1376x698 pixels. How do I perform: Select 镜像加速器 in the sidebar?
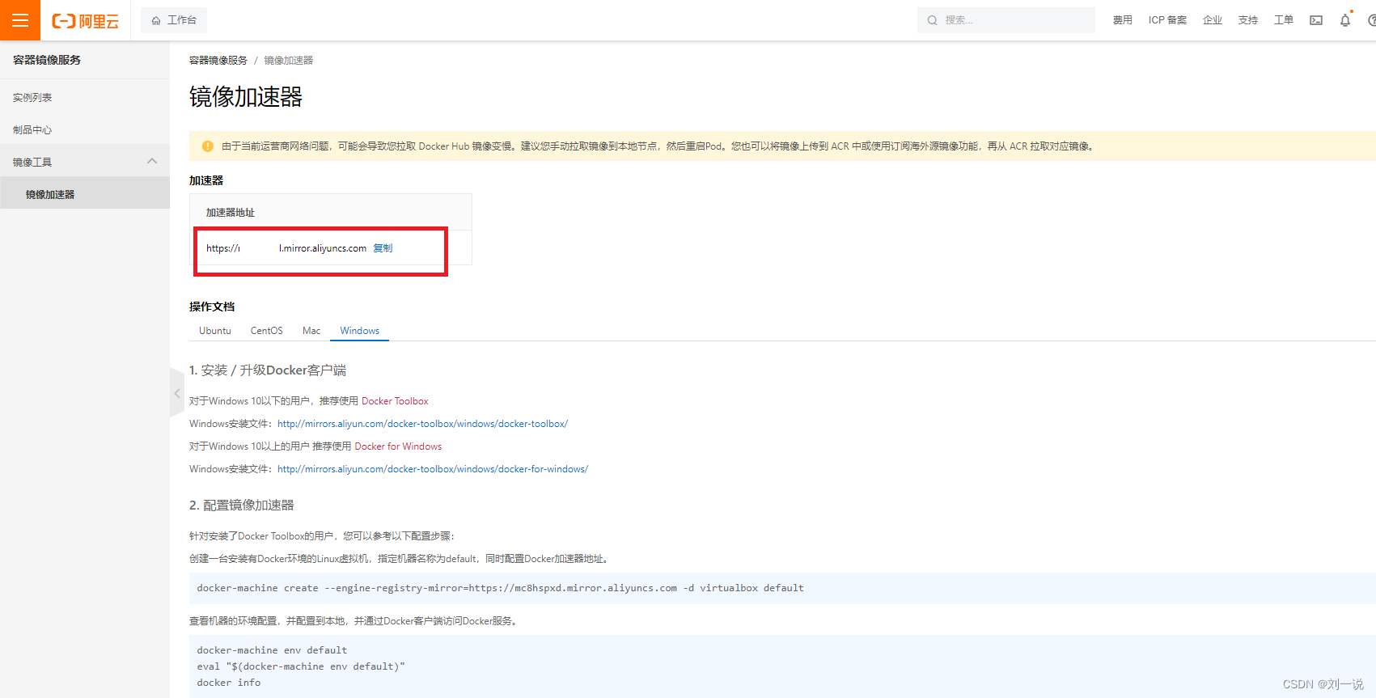85,194
